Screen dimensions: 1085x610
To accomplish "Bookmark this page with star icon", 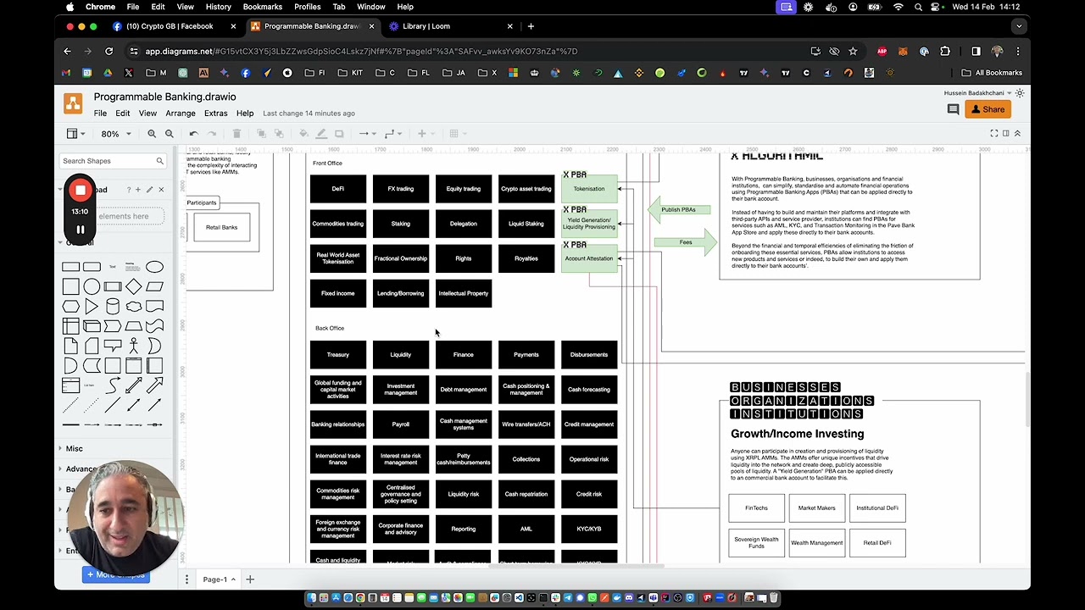I will click(853, 52).
